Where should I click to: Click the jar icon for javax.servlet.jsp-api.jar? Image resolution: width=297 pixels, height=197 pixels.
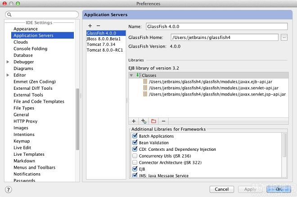pyautogui.click(x=145, y=94)
